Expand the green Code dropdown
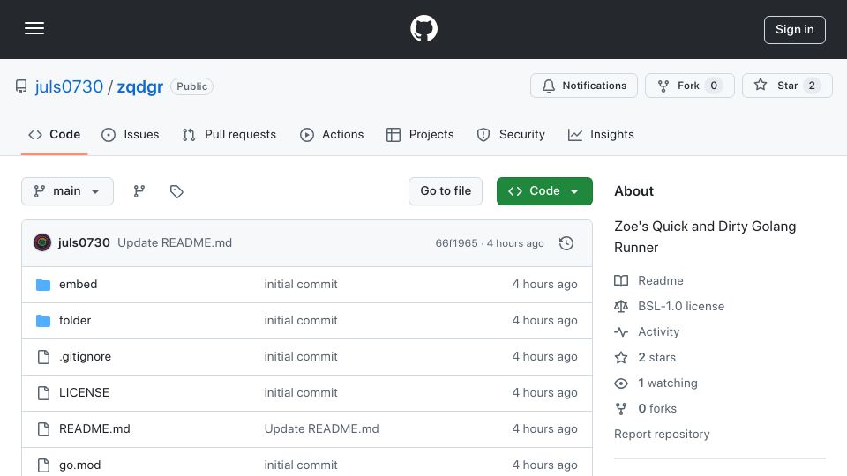The height and width of the screenshot is (476, 847). tap(544, 191)
